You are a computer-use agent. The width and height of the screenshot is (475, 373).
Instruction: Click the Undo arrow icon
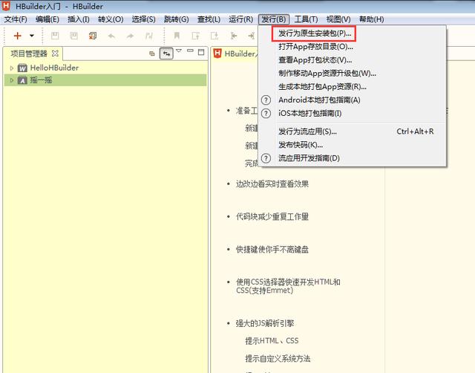tap(111, 36)
